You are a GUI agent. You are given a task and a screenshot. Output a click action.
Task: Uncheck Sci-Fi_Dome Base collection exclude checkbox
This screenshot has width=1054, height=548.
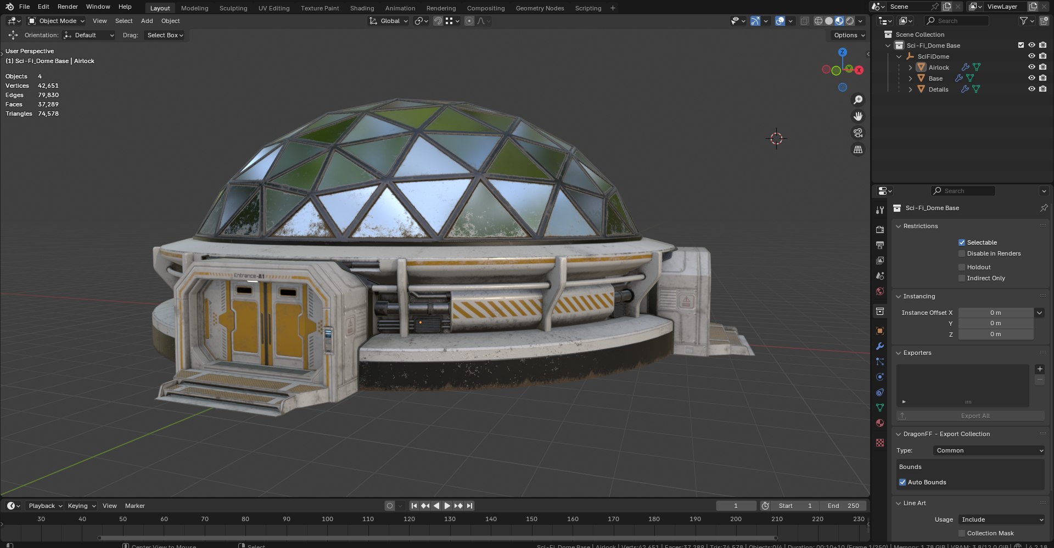coord(1021,45)
